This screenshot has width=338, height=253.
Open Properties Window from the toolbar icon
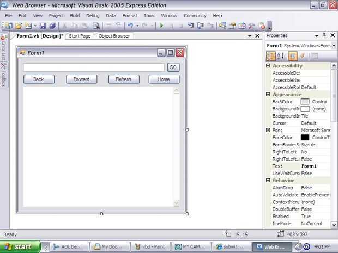coord(232,26)
